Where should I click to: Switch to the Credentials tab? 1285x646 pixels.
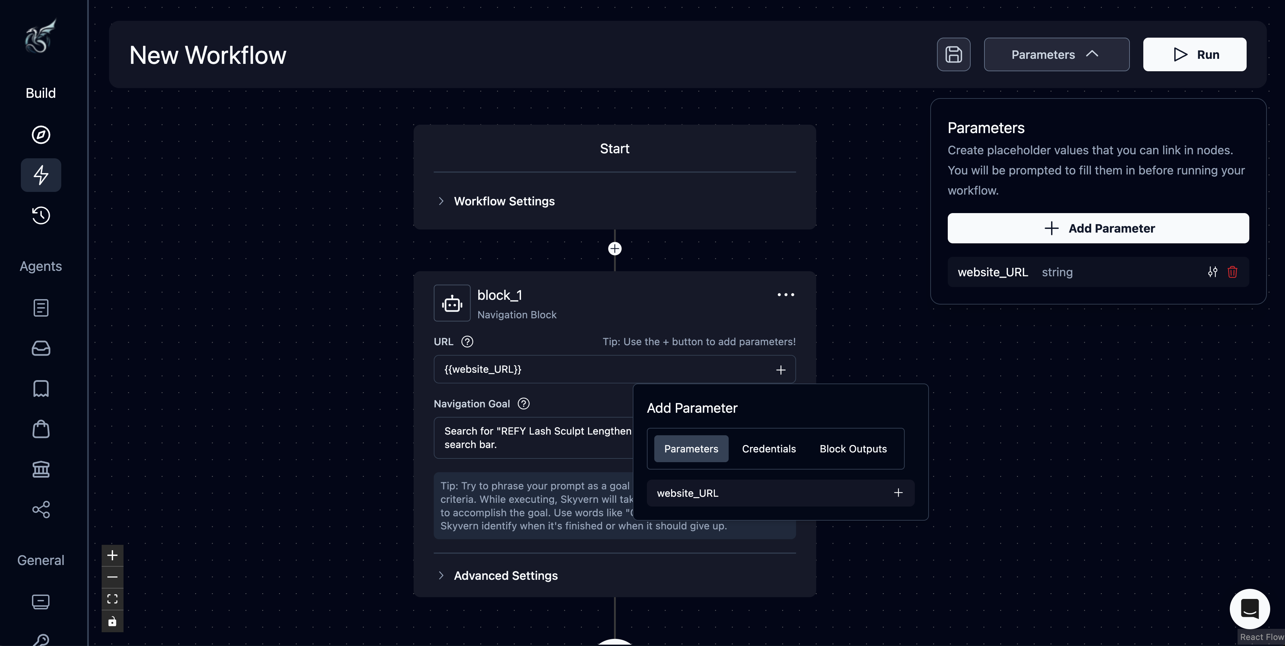pos(769,449)
